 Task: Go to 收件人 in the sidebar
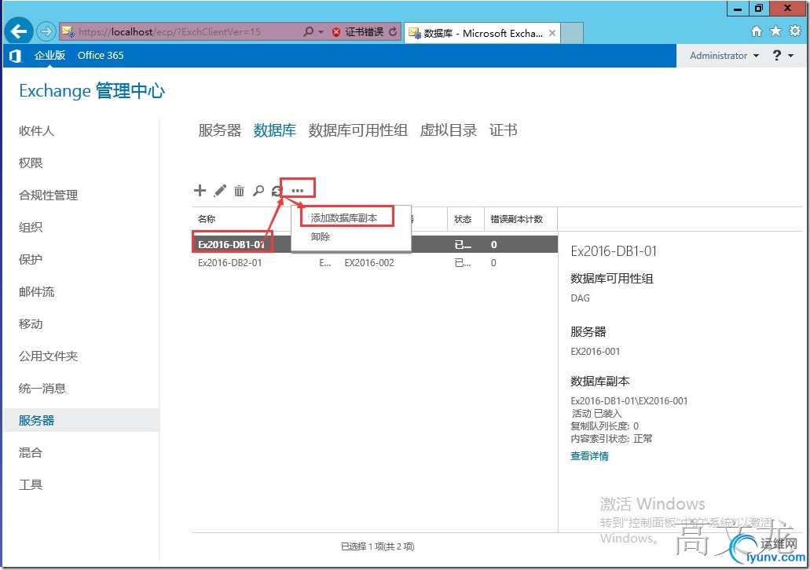pos(36,130)
